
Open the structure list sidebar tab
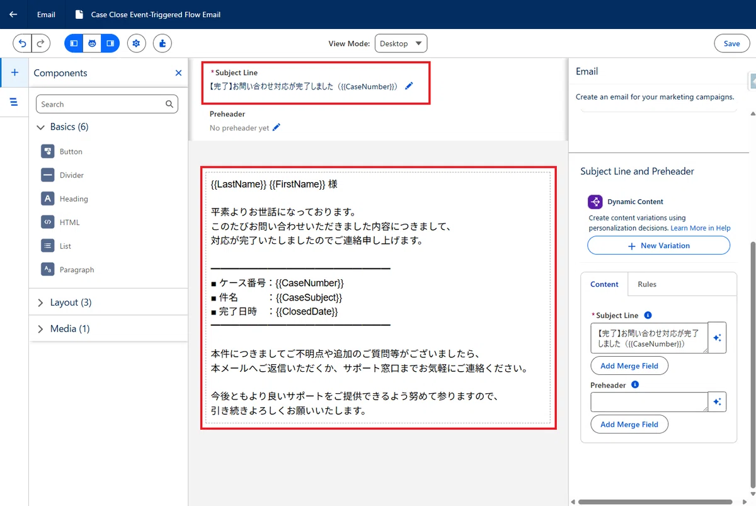[14, 102]
